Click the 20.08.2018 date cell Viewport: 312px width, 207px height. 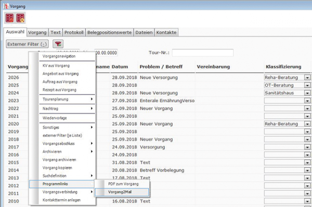[x=124, y=170]
